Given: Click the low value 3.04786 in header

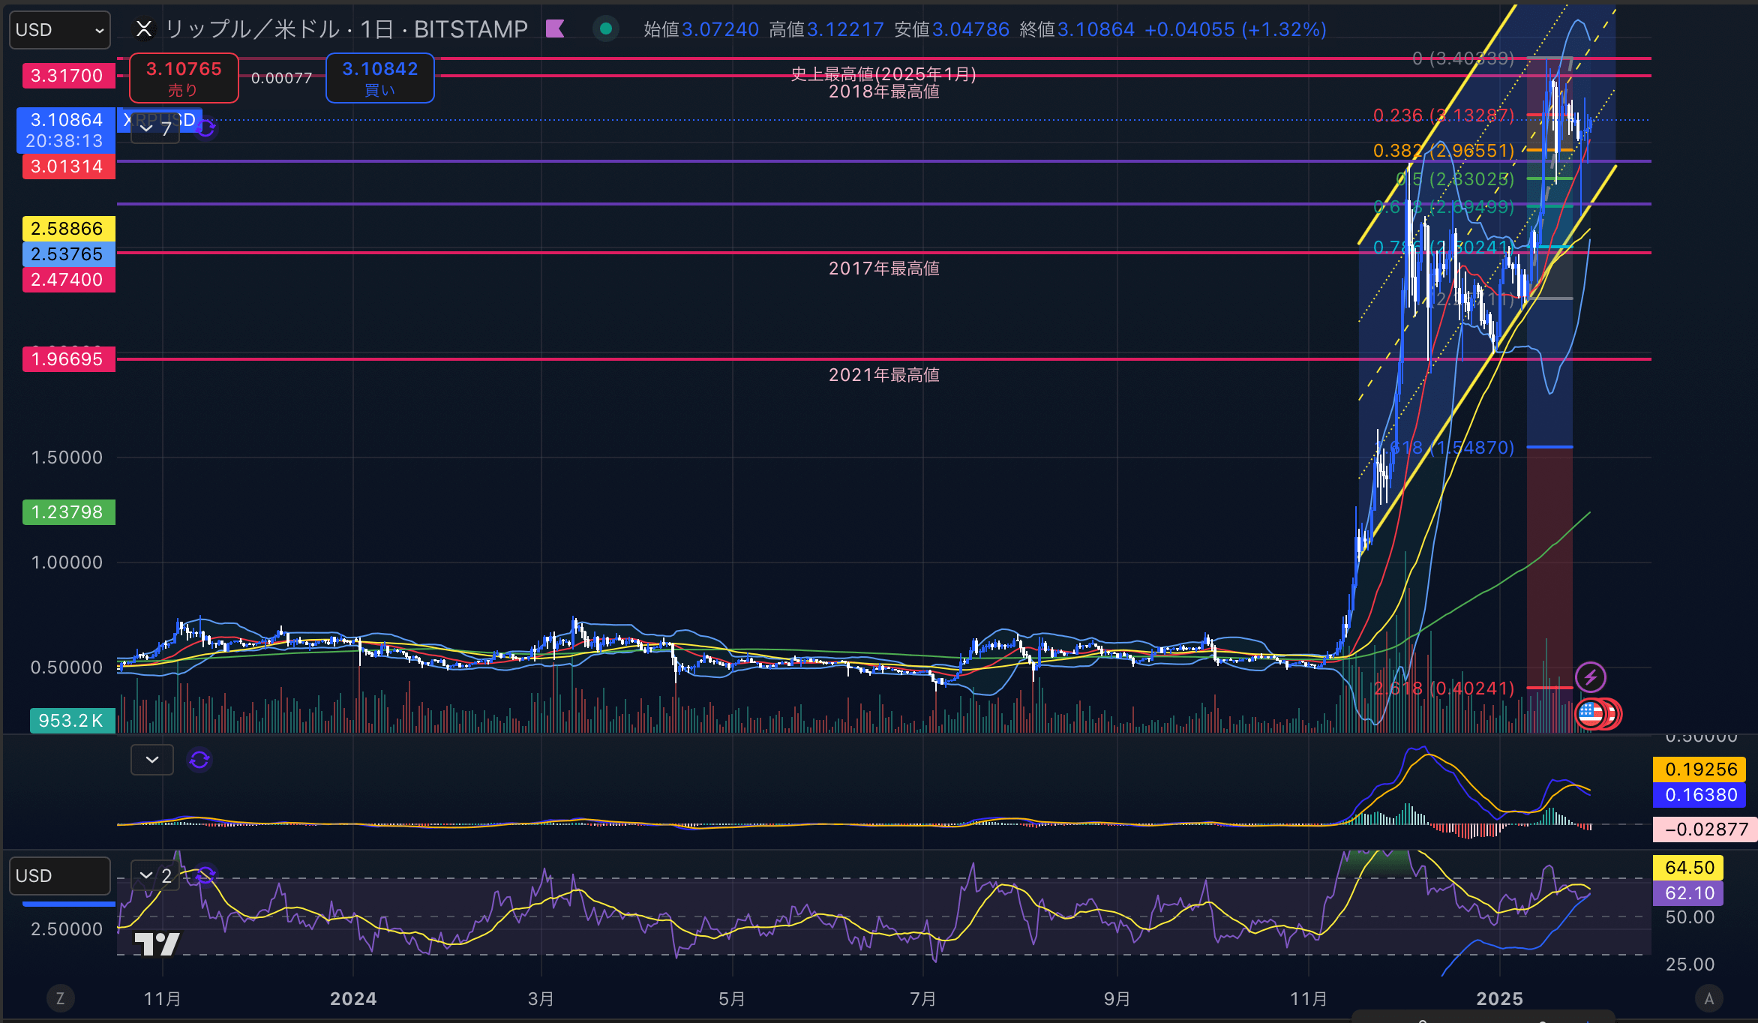Looking at the screenshot, I should coord(970,29).
